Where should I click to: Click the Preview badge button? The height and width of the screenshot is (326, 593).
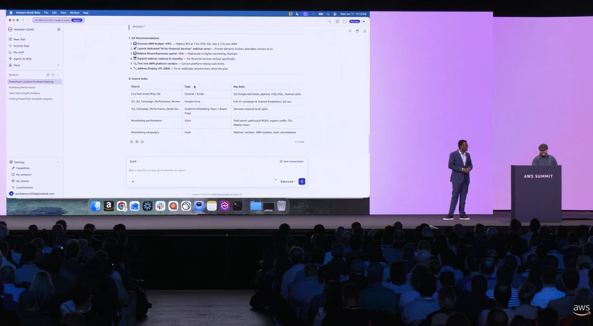[354, 21]
